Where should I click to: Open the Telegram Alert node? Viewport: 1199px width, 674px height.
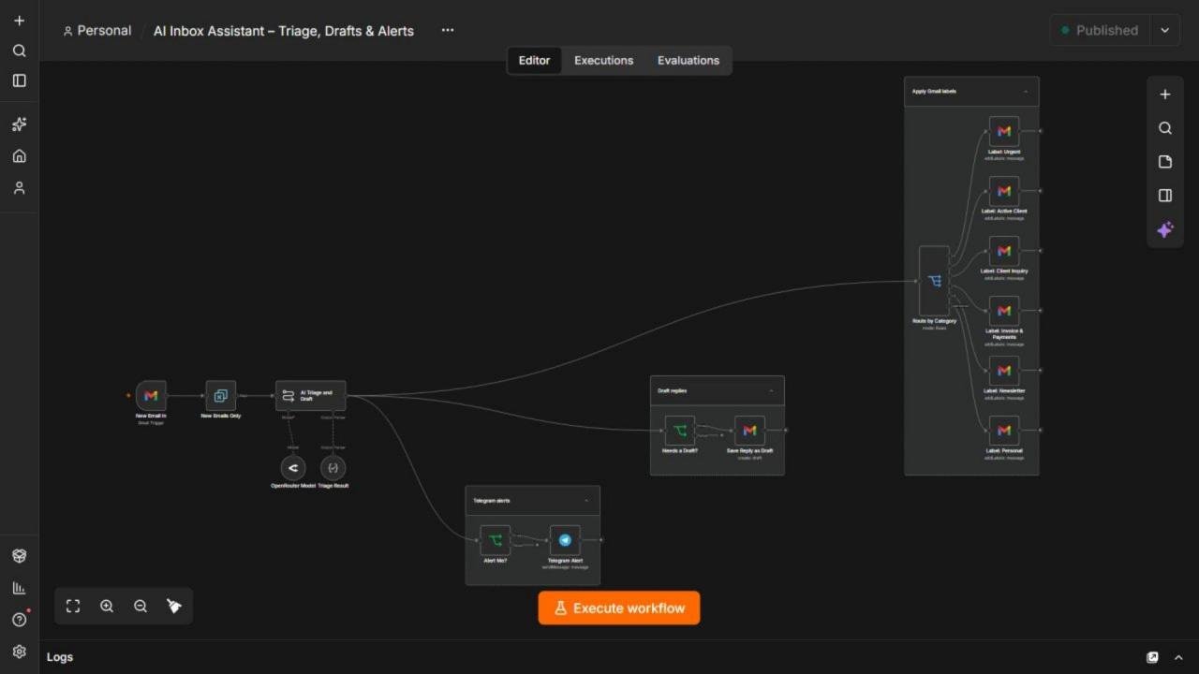[565, 540]
